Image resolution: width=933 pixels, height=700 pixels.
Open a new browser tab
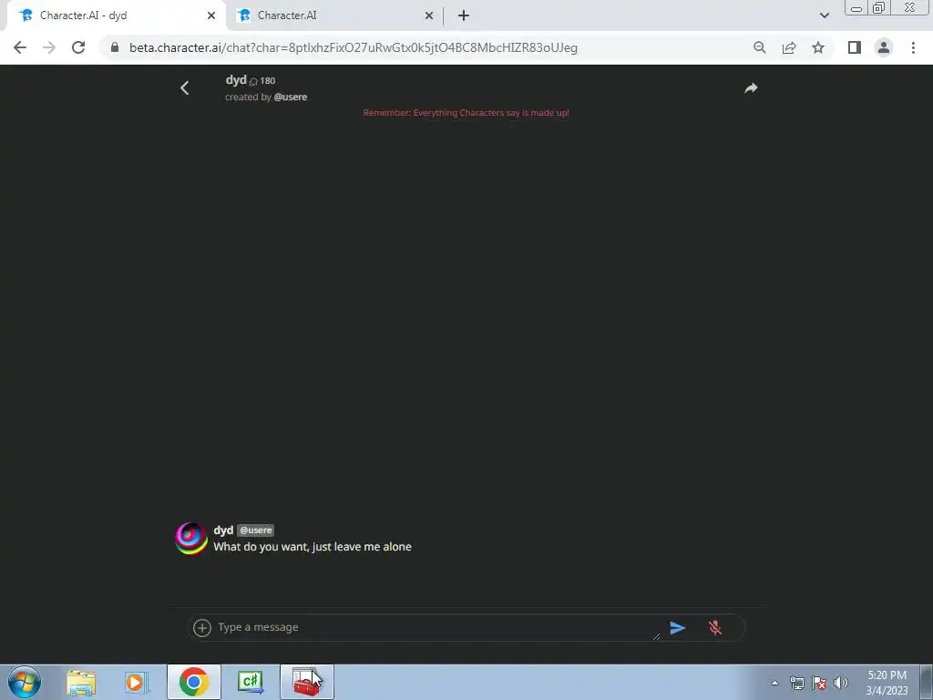click(464, 15)
